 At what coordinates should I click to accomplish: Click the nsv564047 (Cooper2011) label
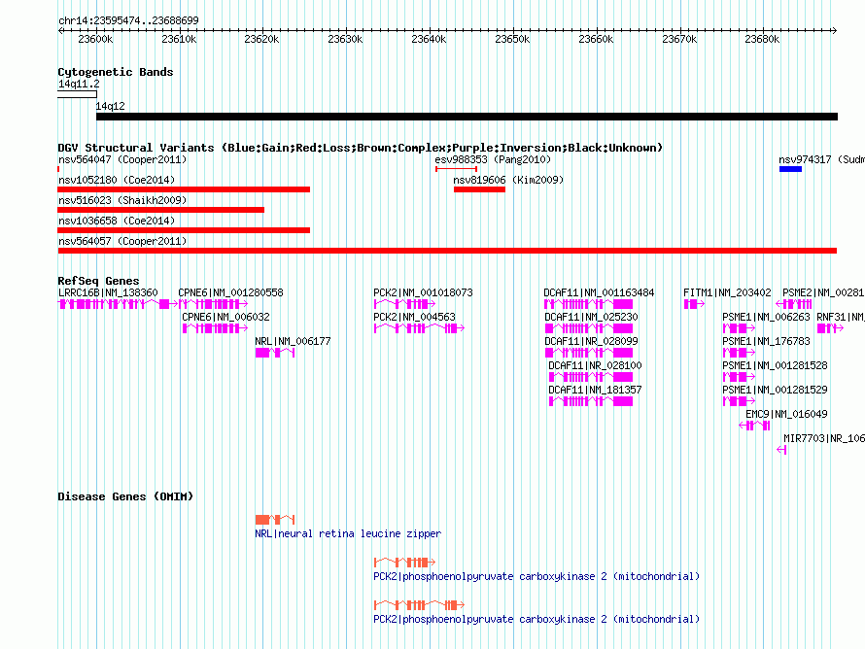point(122,159)
